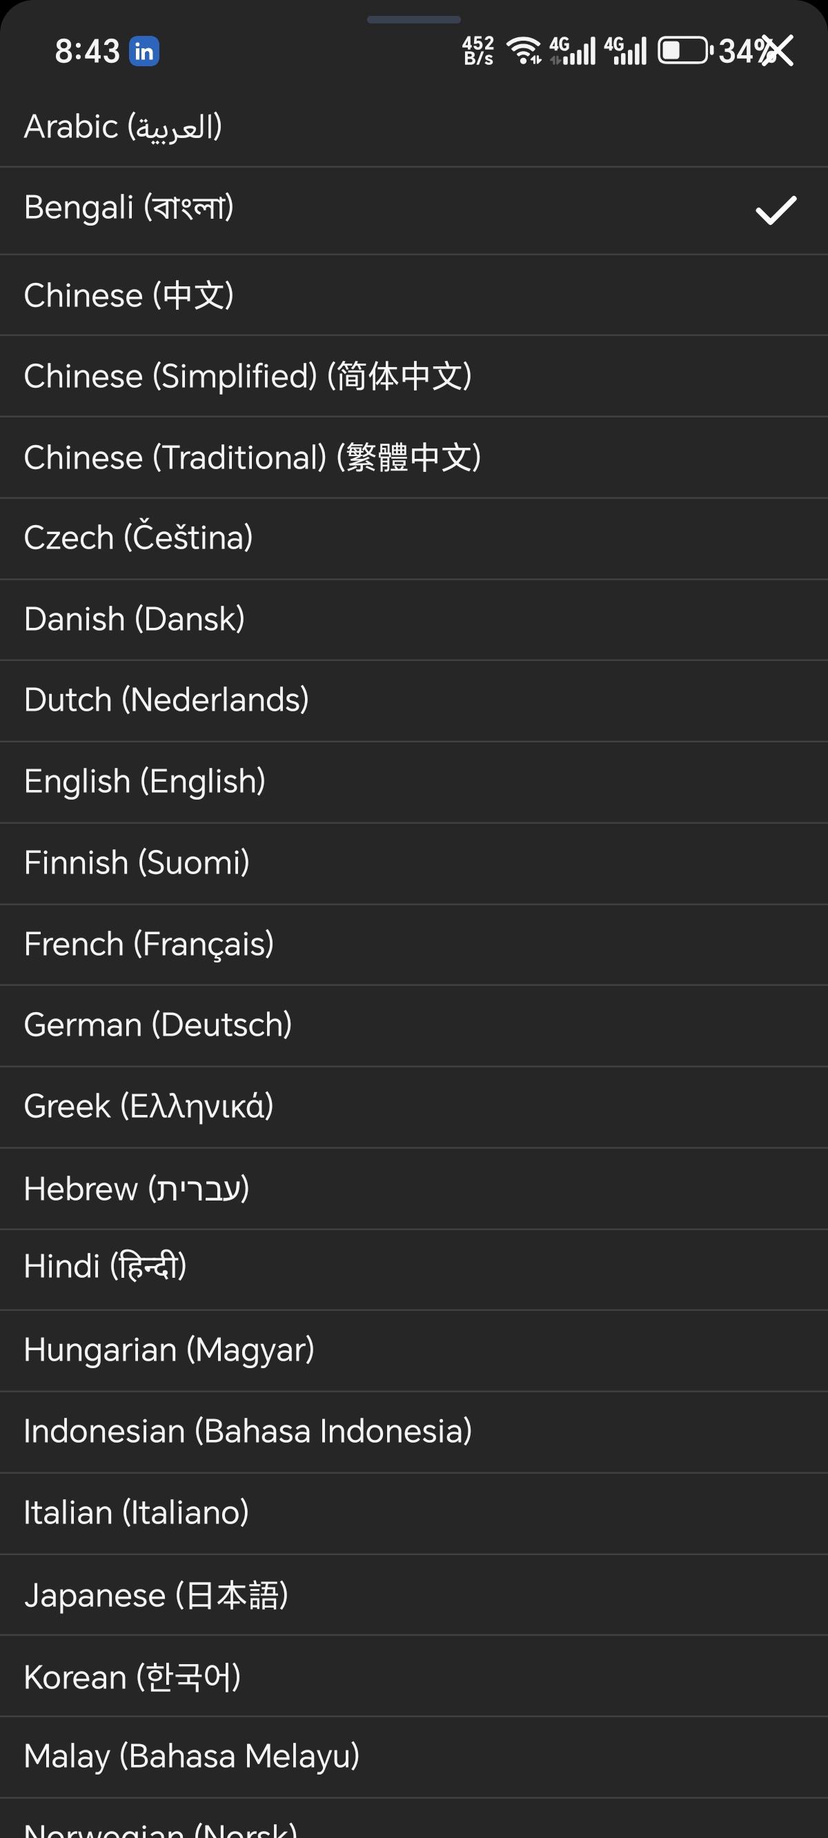This screenshot has width=828, height=1838.
Task: Set language to French (Français)
Action: (x=148, y=944)
